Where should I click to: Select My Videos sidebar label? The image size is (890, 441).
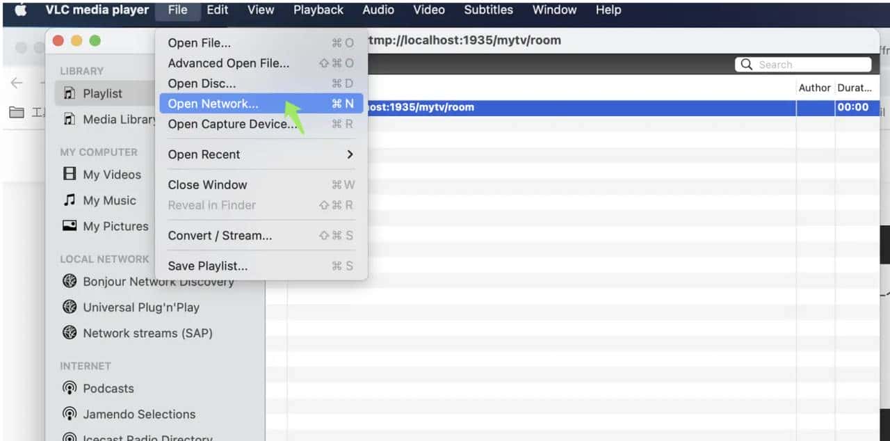[x=112, y=175]
